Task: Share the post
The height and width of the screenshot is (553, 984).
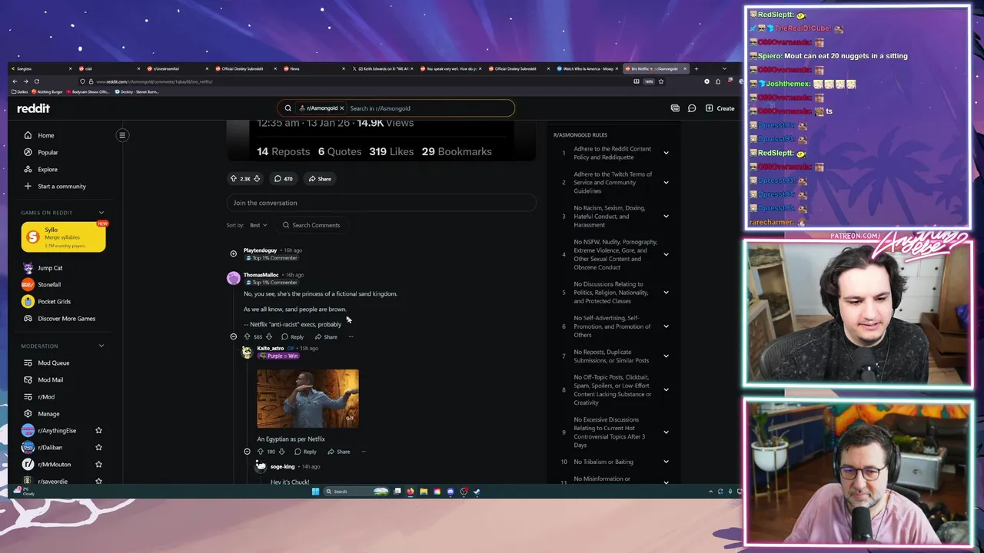Action: (320, 179)
